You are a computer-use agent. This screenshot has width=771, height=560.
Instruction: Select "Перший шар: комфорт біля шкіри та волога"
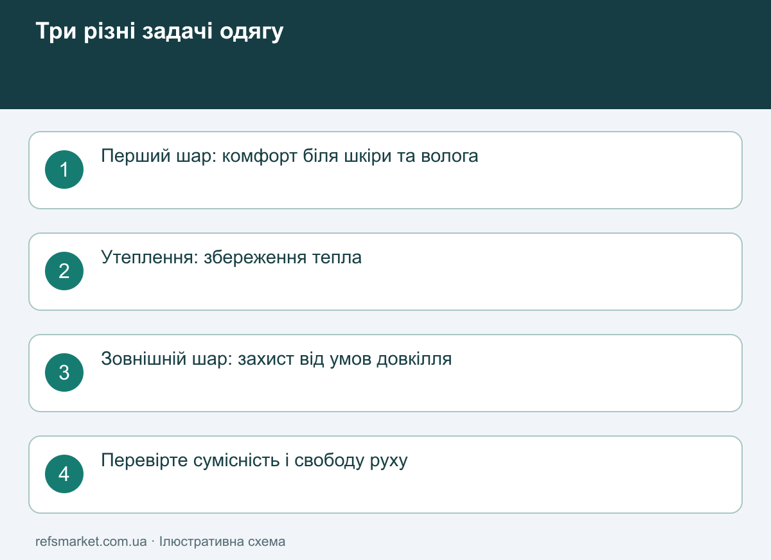(290, 156)
